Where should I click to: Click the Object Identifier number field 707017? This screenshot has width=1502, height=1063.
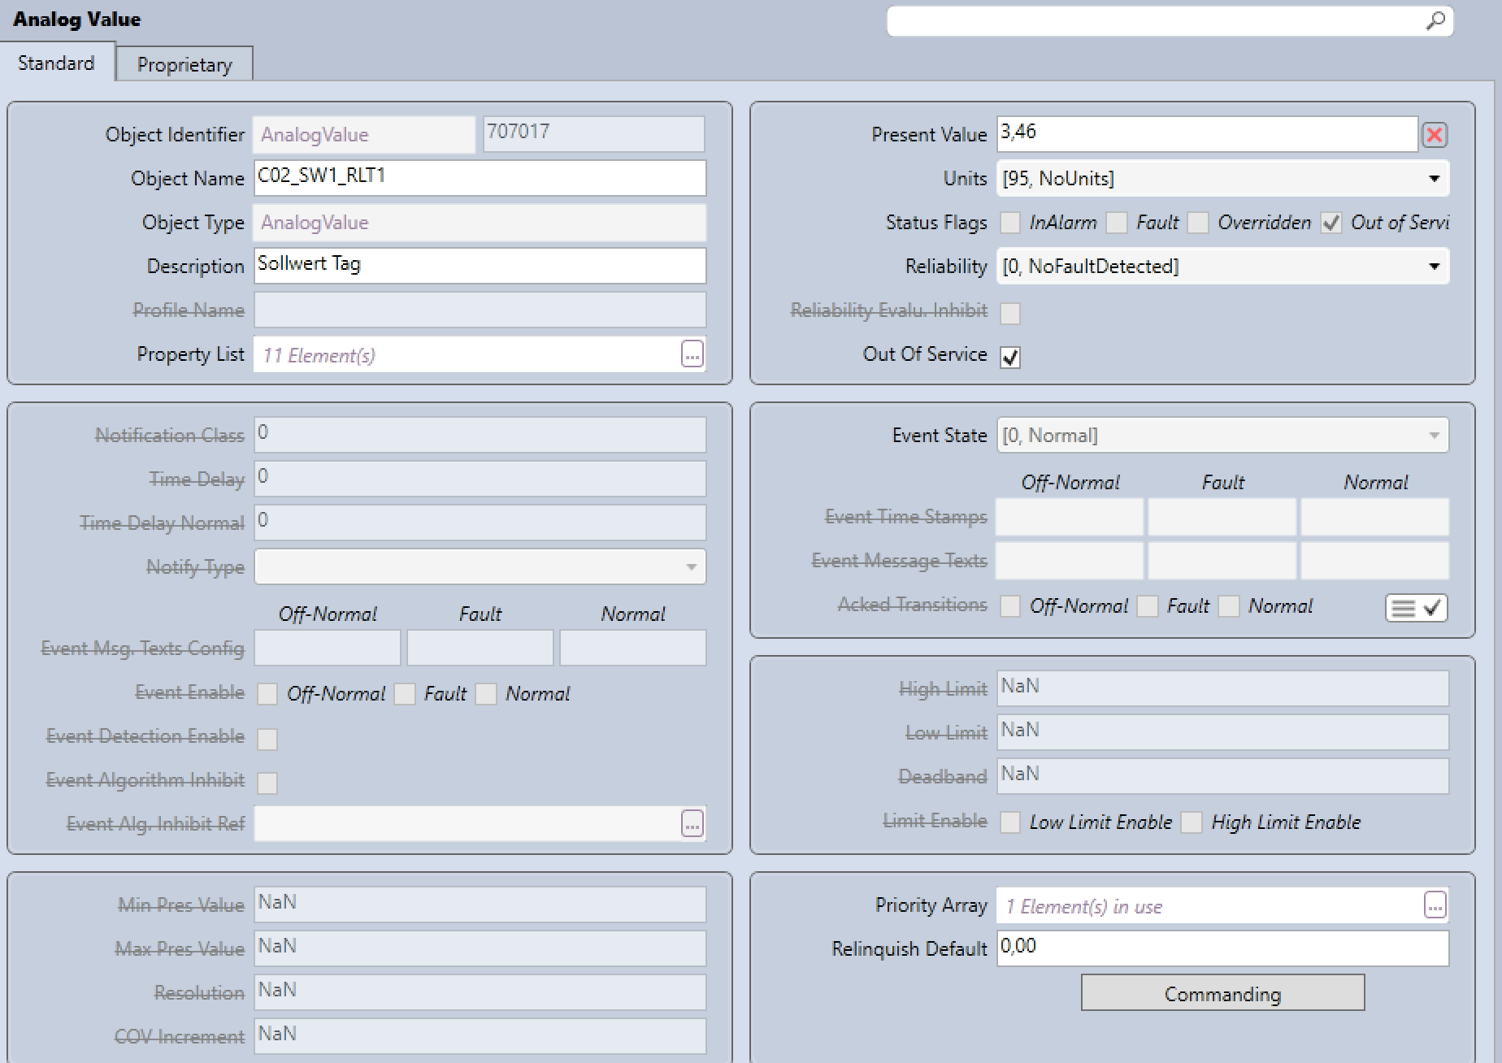pos(594,135)
